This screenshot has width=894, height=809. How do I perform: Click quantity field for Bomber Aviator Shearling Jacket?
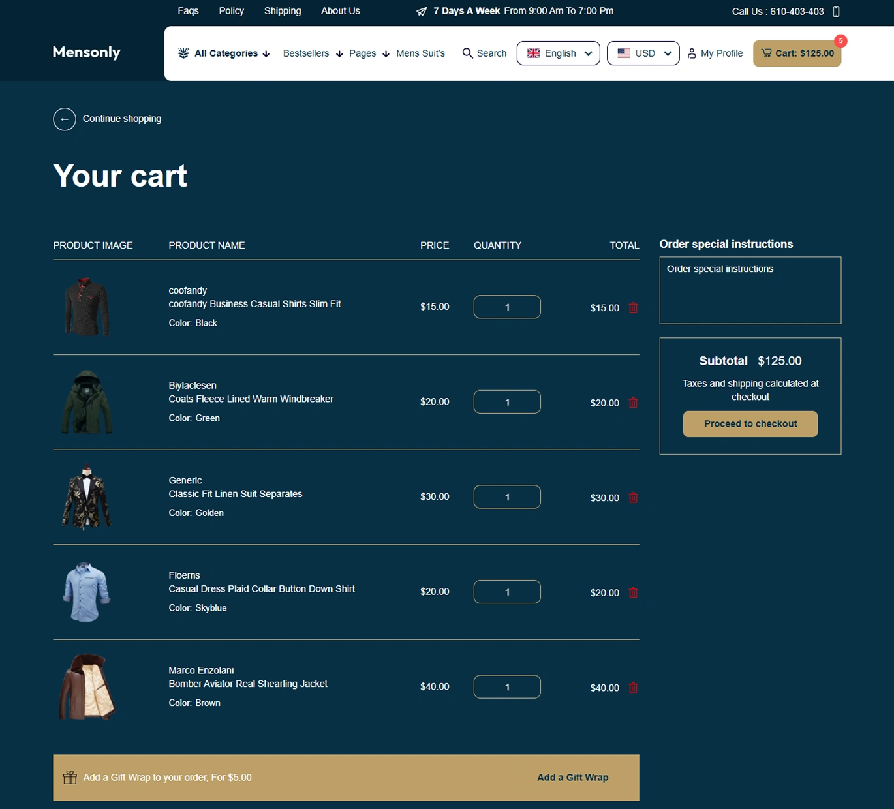click(x=507, y=686)
